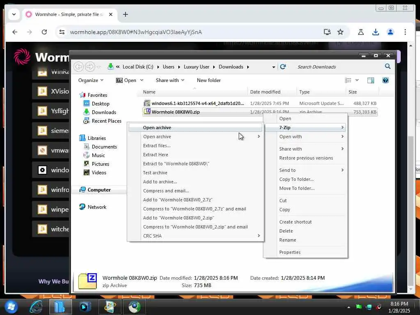Open the Share with toolbar dropdown
Viewport: 420px width, 315px height.
[170, 80]
